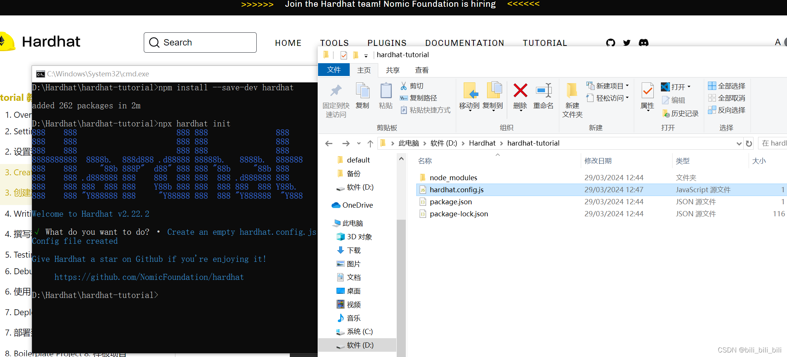Viewport: 787px width, 357px height.
Task: Open the PLUGINS menu on Hardhat site
Action: click(x=387, y=43)
